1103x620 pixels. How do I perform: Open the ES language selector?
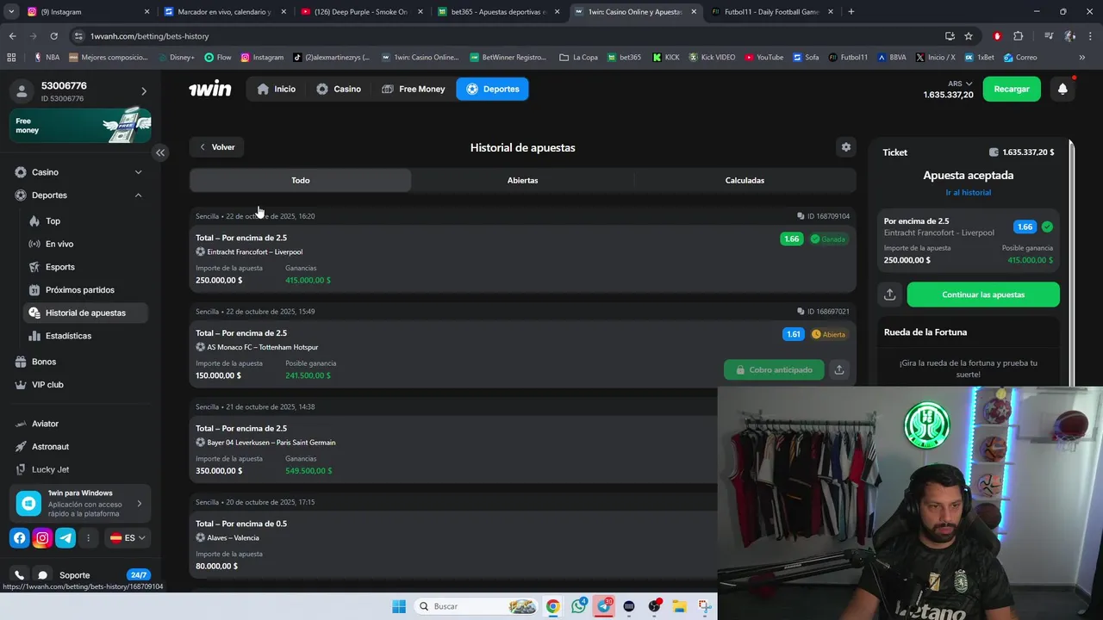(128, 538)
